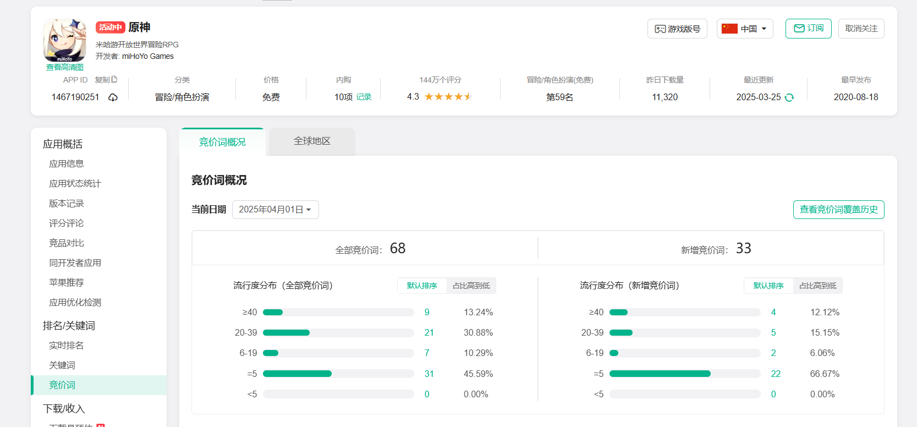Click the 45.59% progress bar in 全部竞价词
Screen dimensions: 917x427
(x=338, y=374)
